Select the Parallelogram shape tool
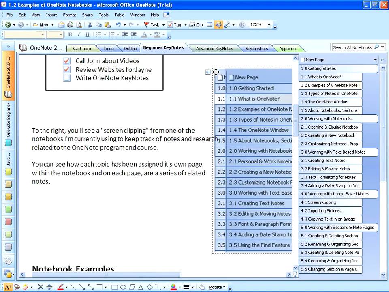 coord(132,287)
